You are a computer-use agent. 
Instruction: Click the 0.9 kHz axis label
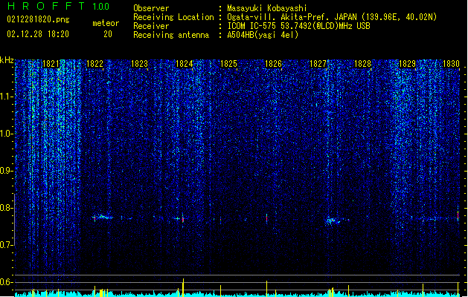point(7,171)
